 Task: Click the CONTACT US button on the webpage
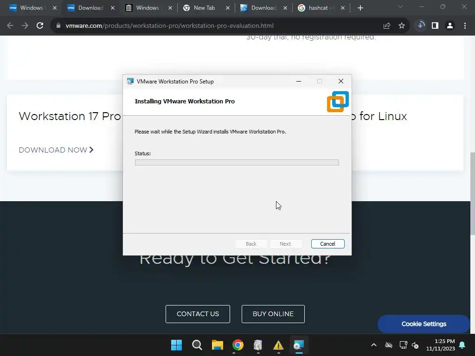(x=198, y=314)
